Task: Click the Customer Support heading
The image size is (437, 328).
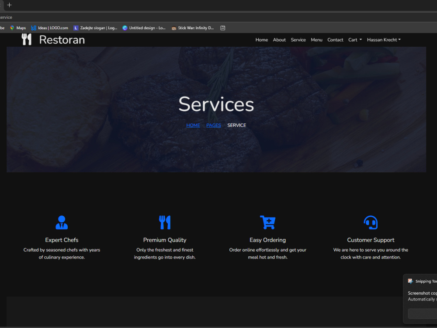Action: pos(371,240)
